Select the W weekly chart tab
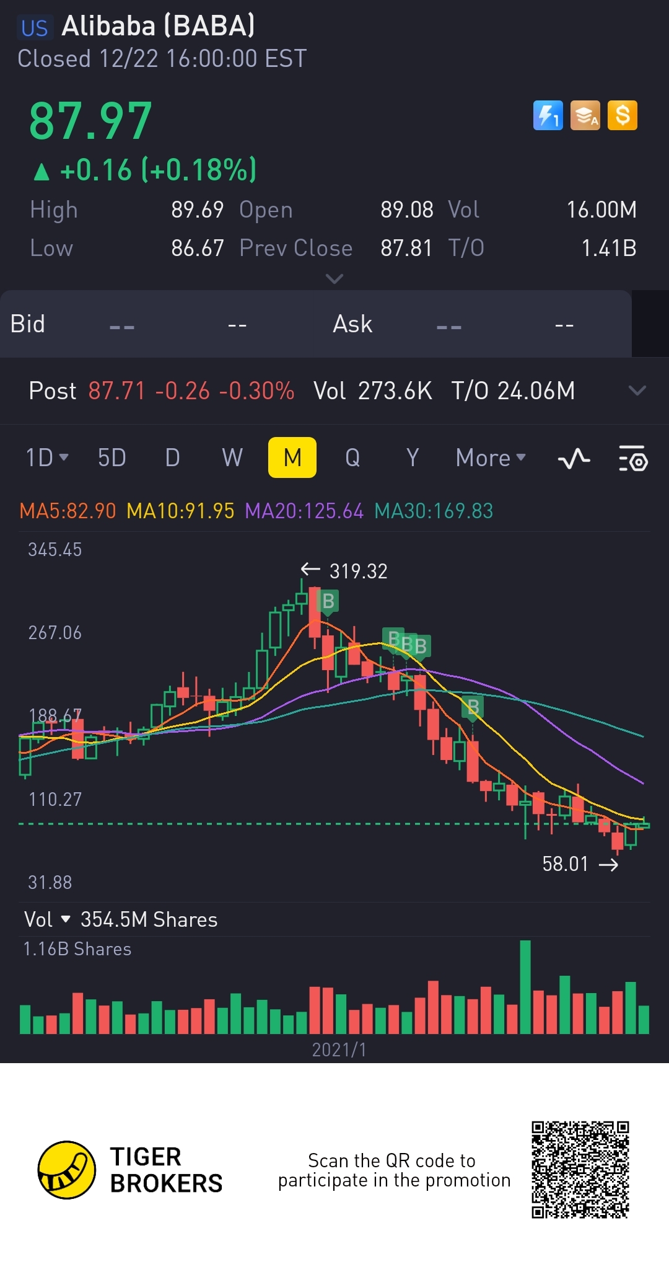 (x=232, y=458)
